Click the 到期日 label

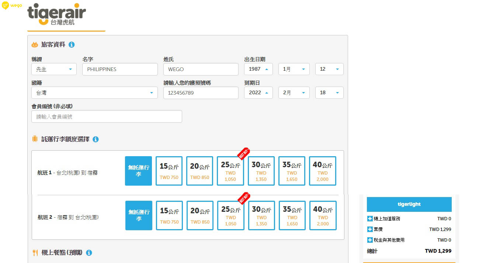pos(252,83)
